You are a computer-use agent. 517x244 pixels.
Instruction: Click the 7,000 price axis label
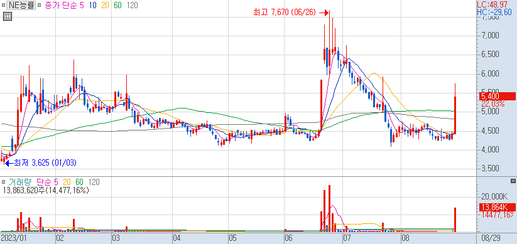(x=490, y=35)
